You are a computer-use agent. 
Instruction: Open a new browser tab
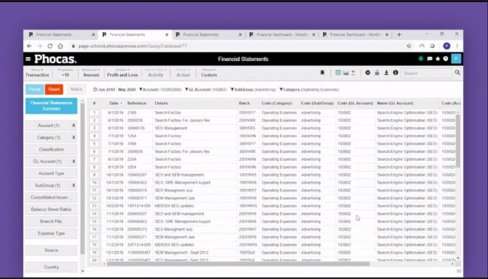pyautogui.click(x=399, y=35)
